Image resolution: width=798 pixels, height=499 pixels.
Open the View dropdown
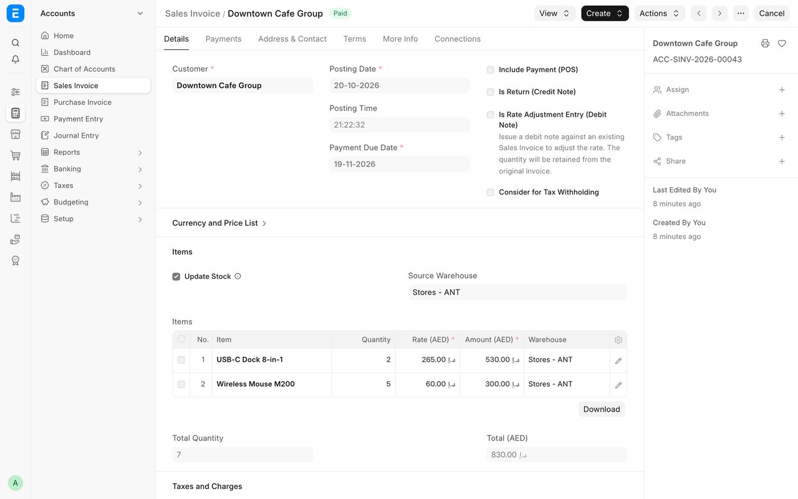coord(555,13)
